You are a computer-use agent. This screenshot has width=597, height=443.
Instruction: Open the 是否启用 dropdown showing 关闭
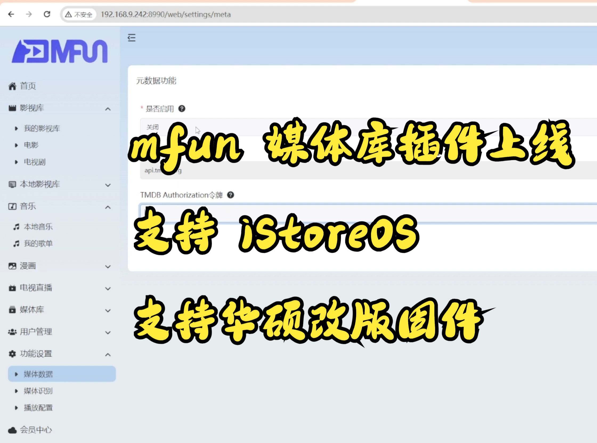click(x=368, y=127)
